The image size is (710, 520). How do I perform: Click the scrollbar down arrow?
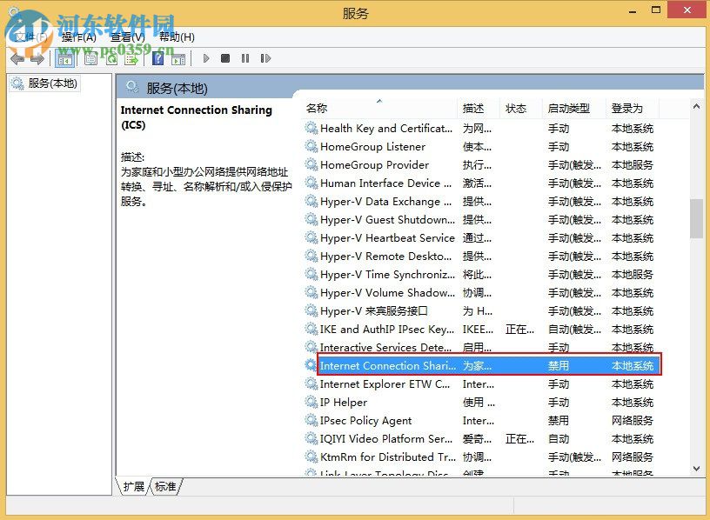pos(696,469)
